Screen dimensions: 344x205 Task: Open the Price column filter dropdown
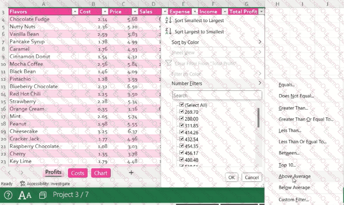pyautogui.click(x=135, y=12)
